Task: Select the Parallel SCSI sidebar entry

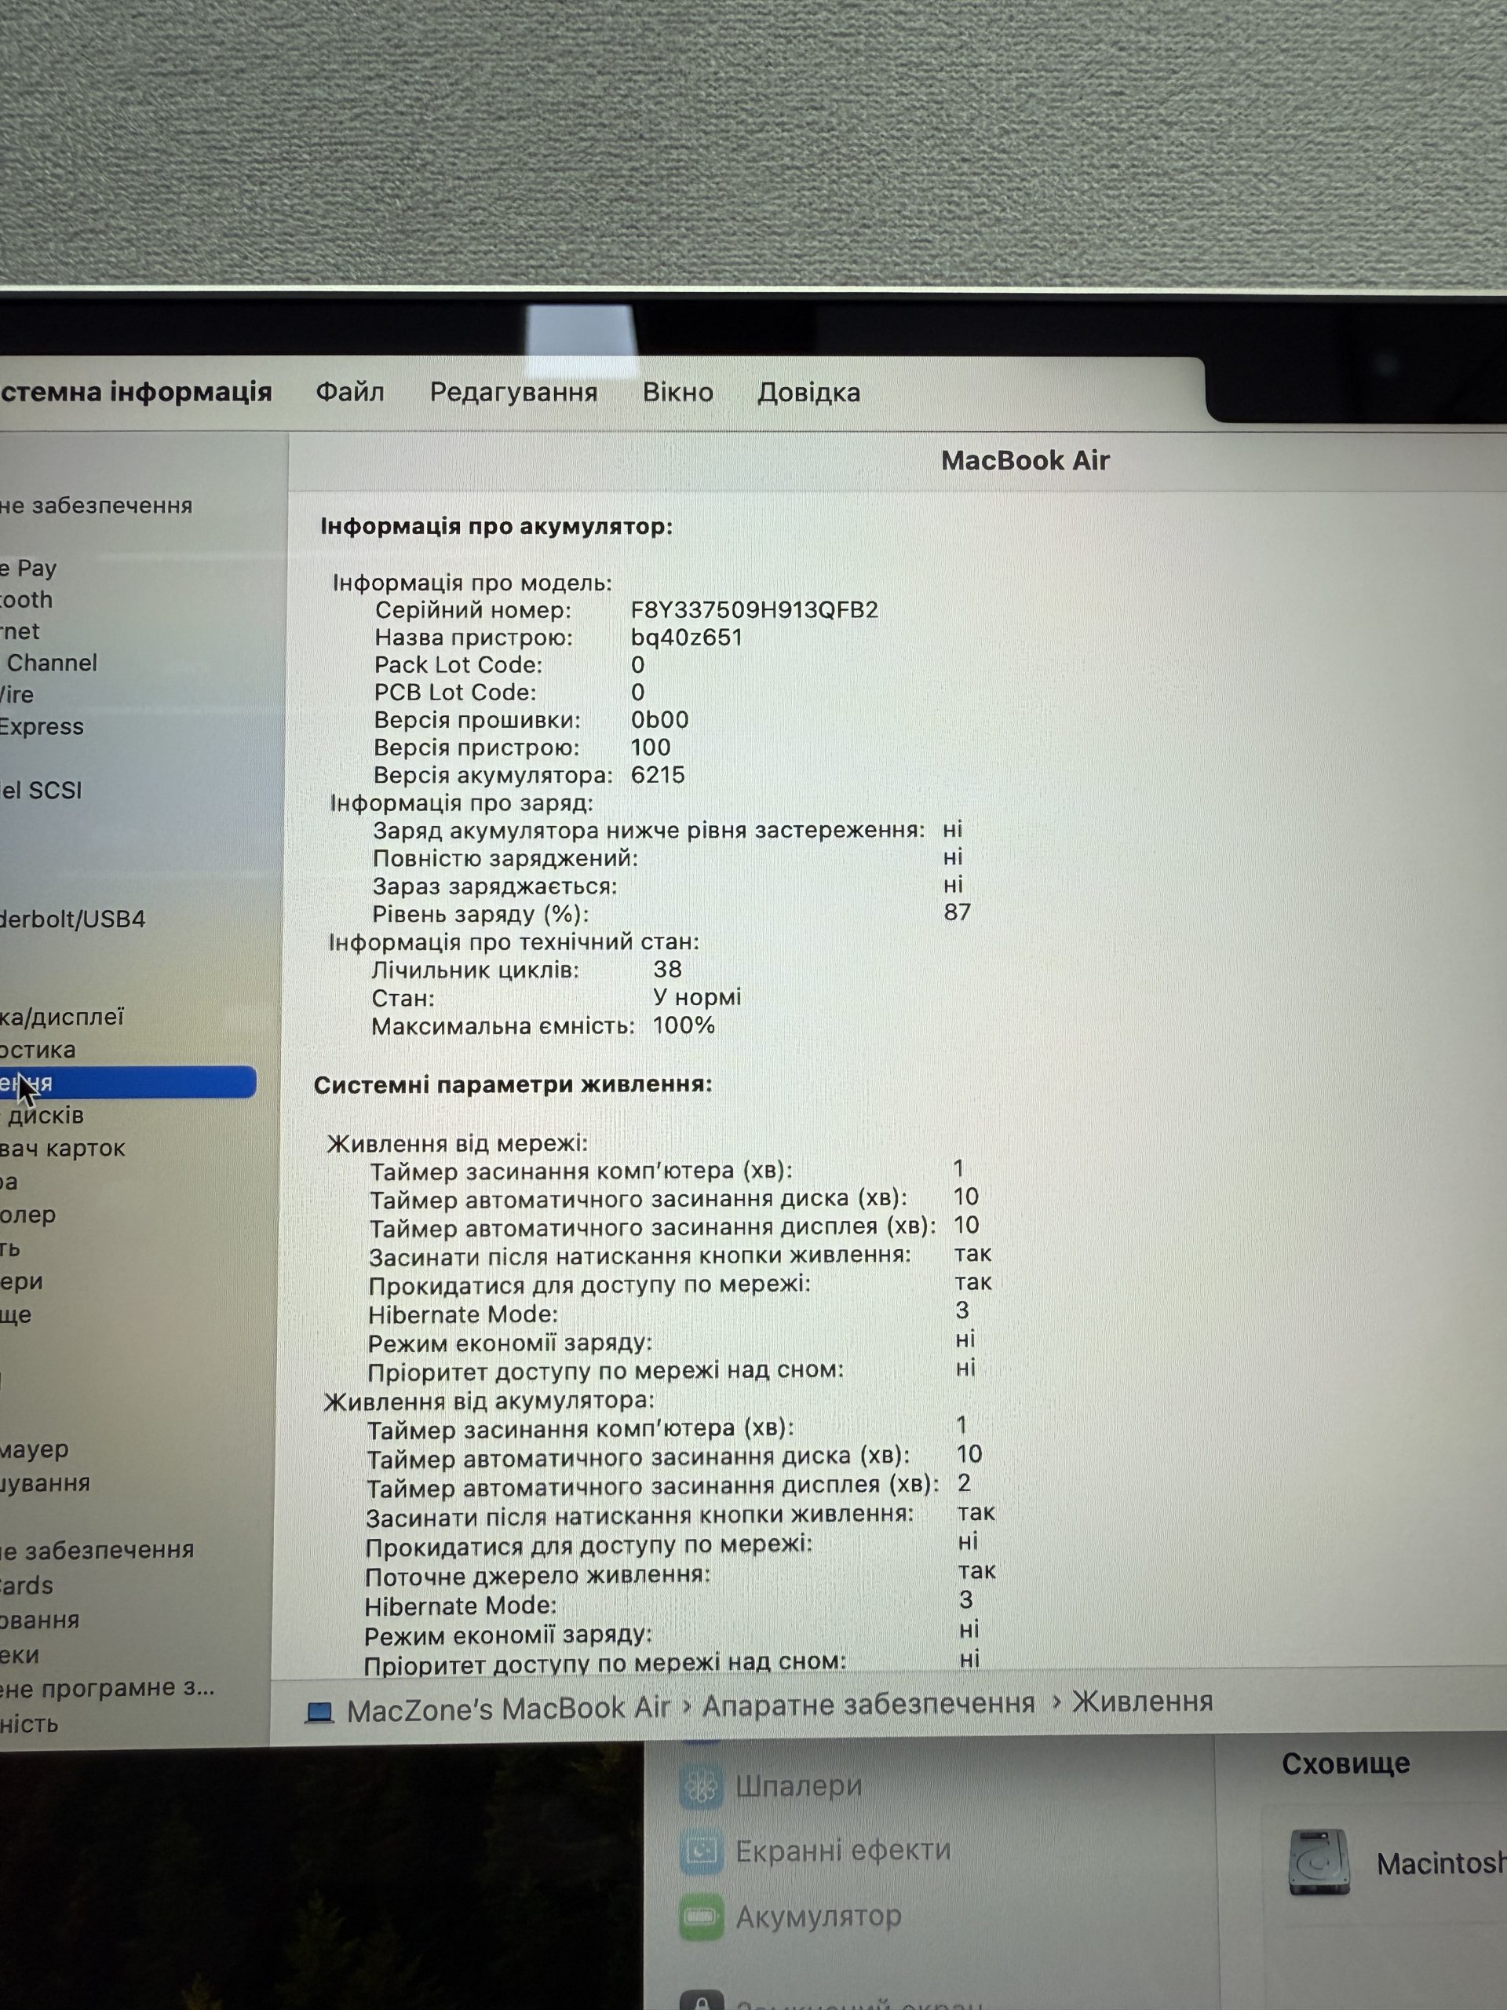Action: (41, 790)
